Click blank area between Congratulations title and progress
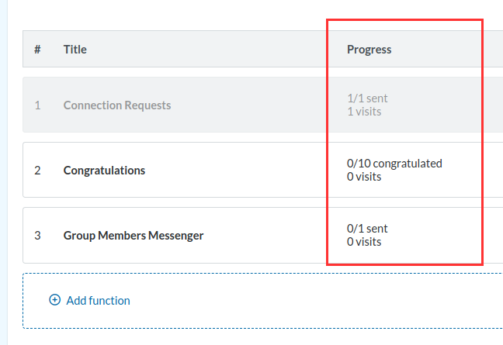503x345 pixels. 248,171
